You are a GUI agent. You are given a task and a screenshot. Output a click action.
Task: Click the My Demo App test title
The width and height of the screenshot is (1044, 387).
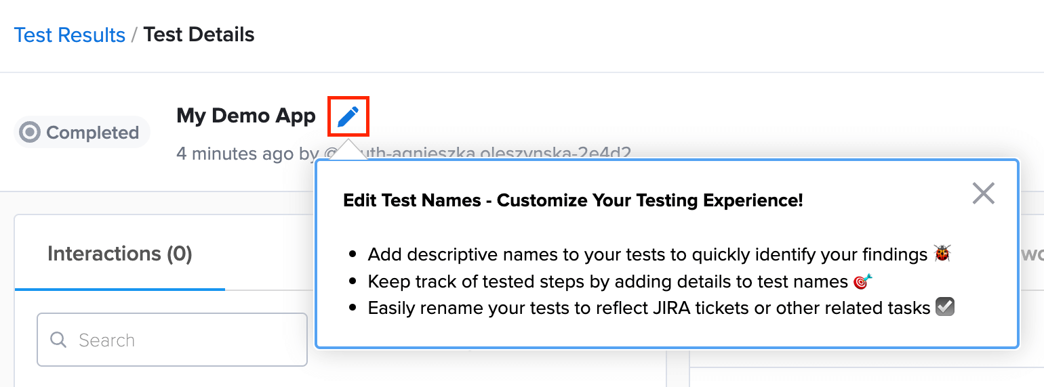click(246, 116)
